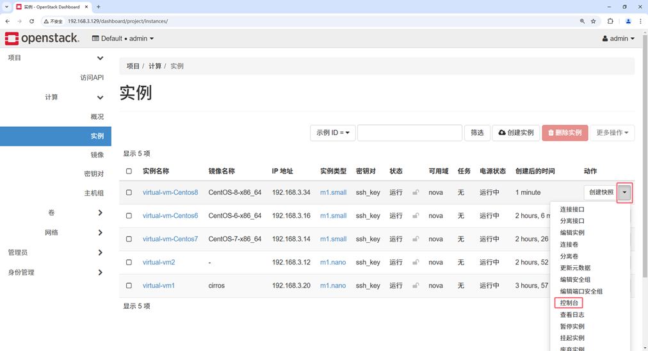The image size is (648, 351).
Task: Click the 筛选 button
Action: pyautogui.click(x=477, y=133)
